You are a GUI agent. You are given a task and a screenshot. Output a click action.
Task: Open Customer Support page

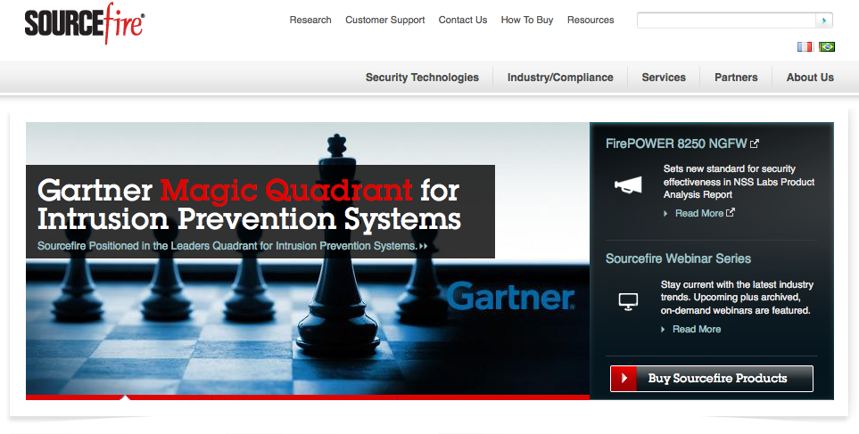click(x=384, y=20)
